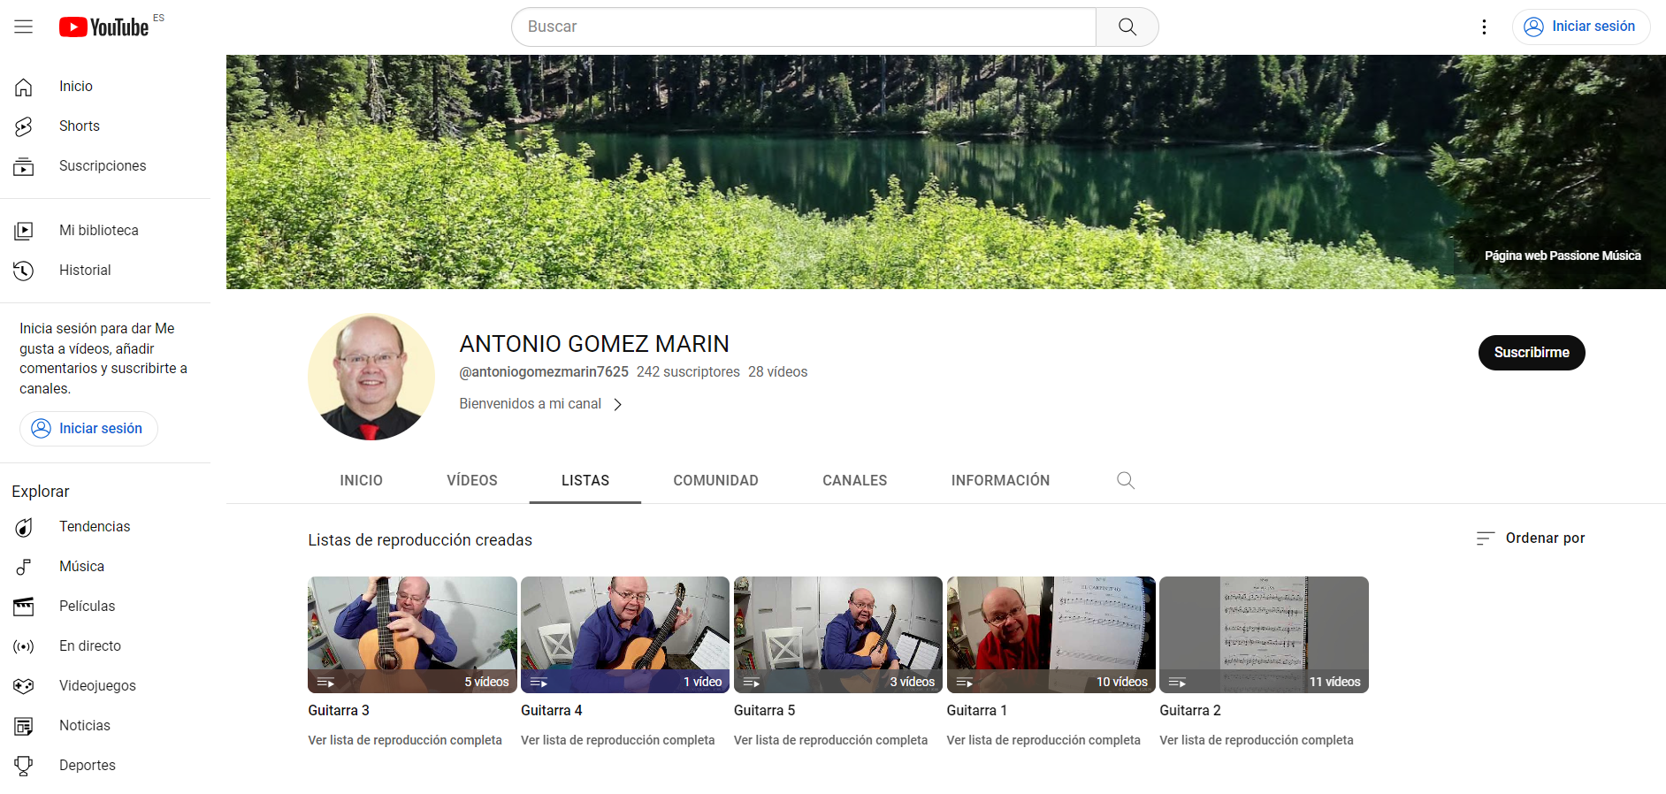The width and height of the screenshot is (1666, 794).
Task: Go to Historial in the sidebar
Action: [x=84, y=271]
